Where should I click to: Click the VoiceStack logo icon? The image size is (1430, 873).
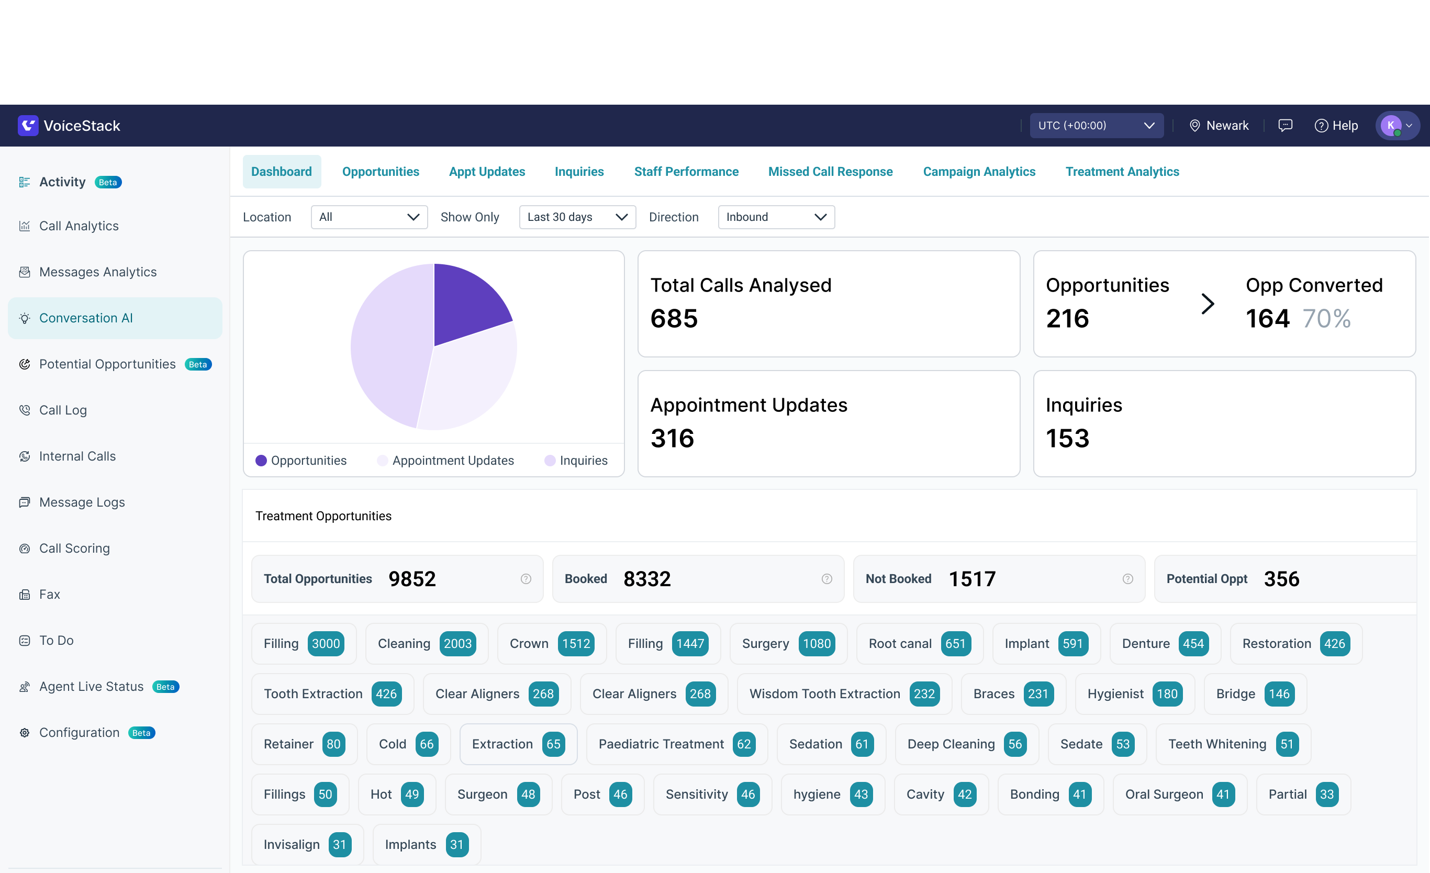click(x=28, y=126)
